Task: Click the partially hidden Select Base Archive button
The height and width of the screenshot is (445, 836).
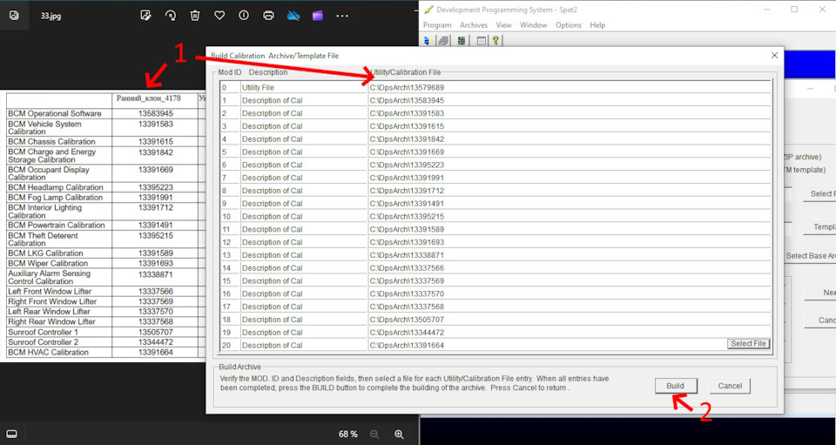Action: 811,256
